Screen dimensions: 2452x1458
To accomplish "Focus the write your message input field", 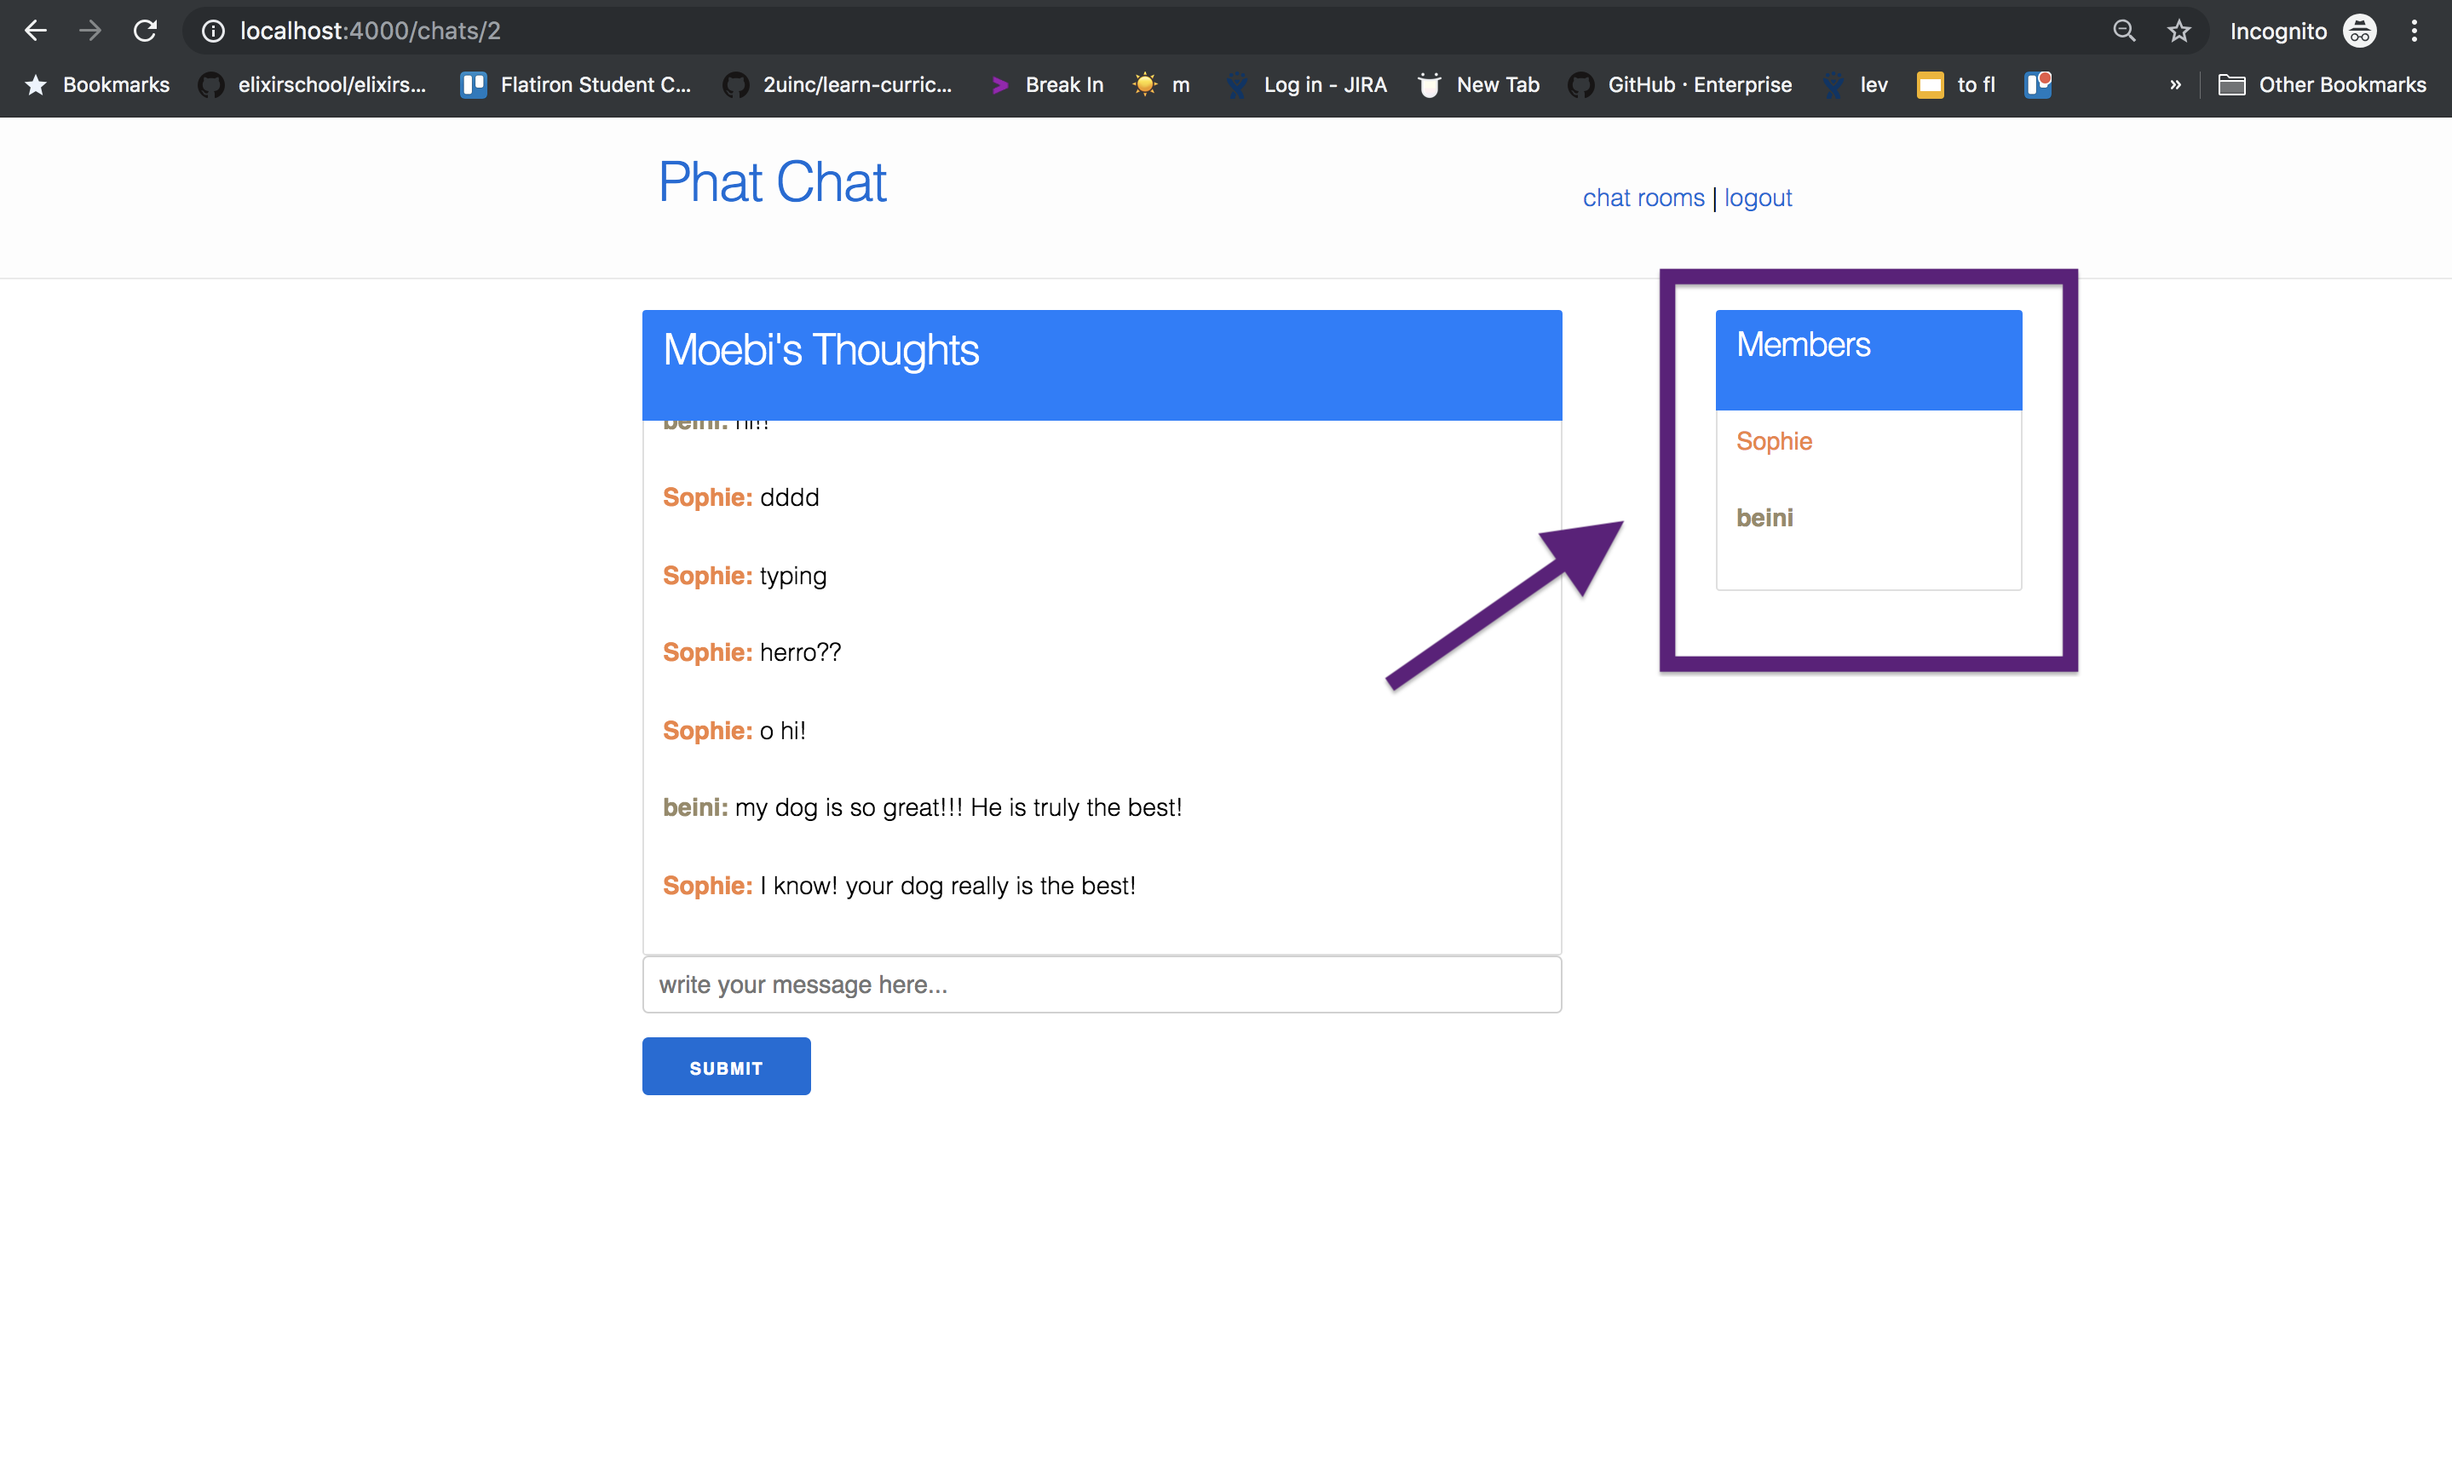I will 1101,984.
